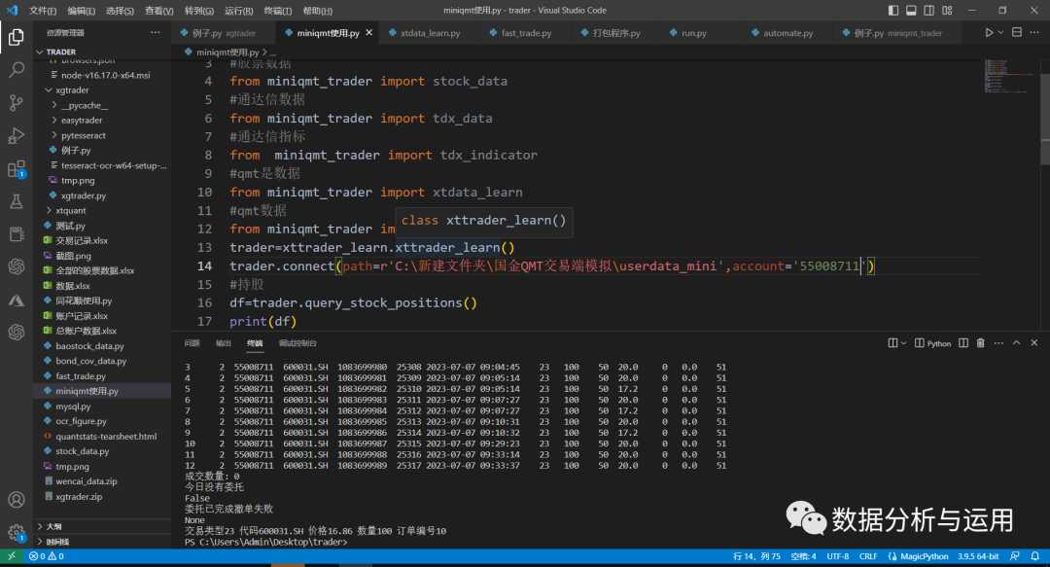The width and height of the screenshot is (1050, 567).
Task: Open Run and Debug view
Action: (x=17, y=135)
